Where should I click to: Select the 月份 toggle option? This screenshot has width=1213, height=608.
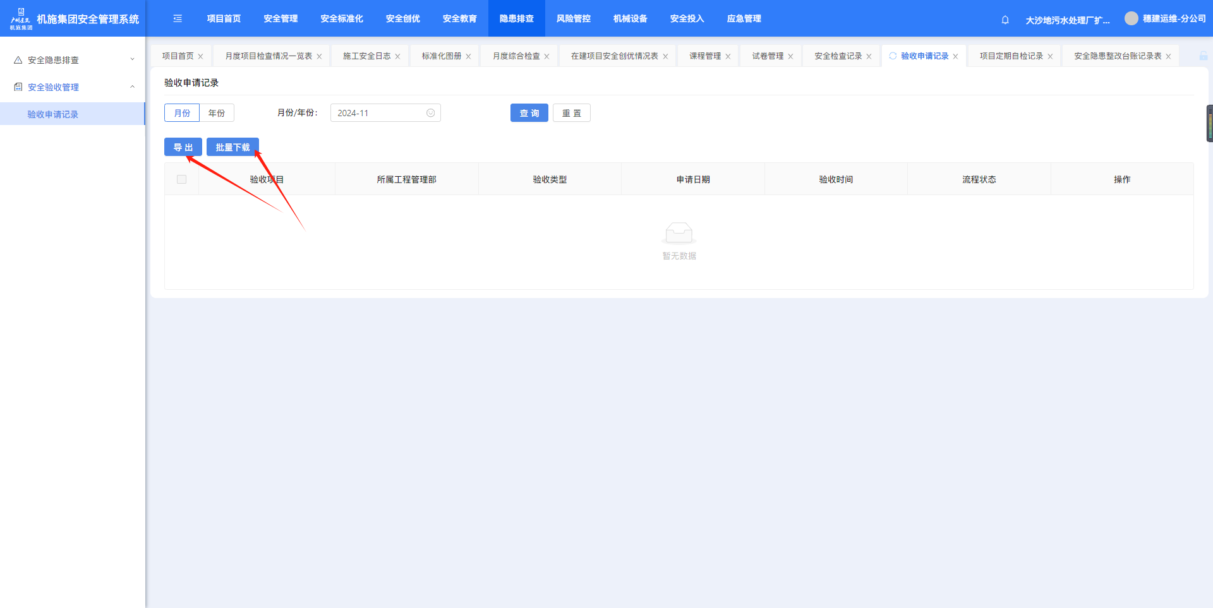[x=182, y=113]
